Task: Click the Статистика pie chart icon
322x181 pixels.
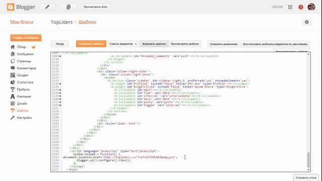Action: click(x=13, y=82)
